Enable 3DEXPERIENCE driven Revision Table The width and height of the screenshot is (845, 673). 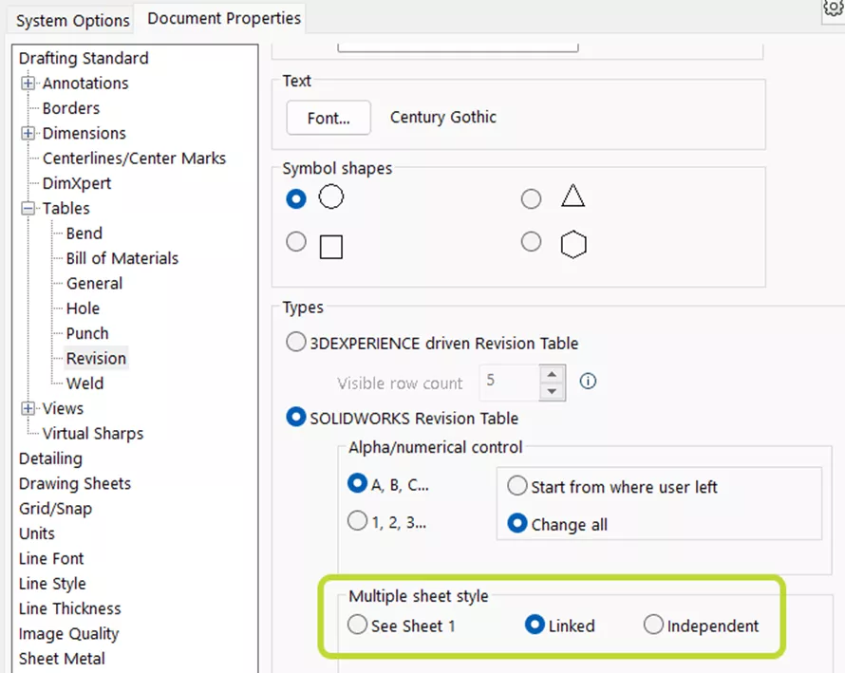click(x=295, y=343)
